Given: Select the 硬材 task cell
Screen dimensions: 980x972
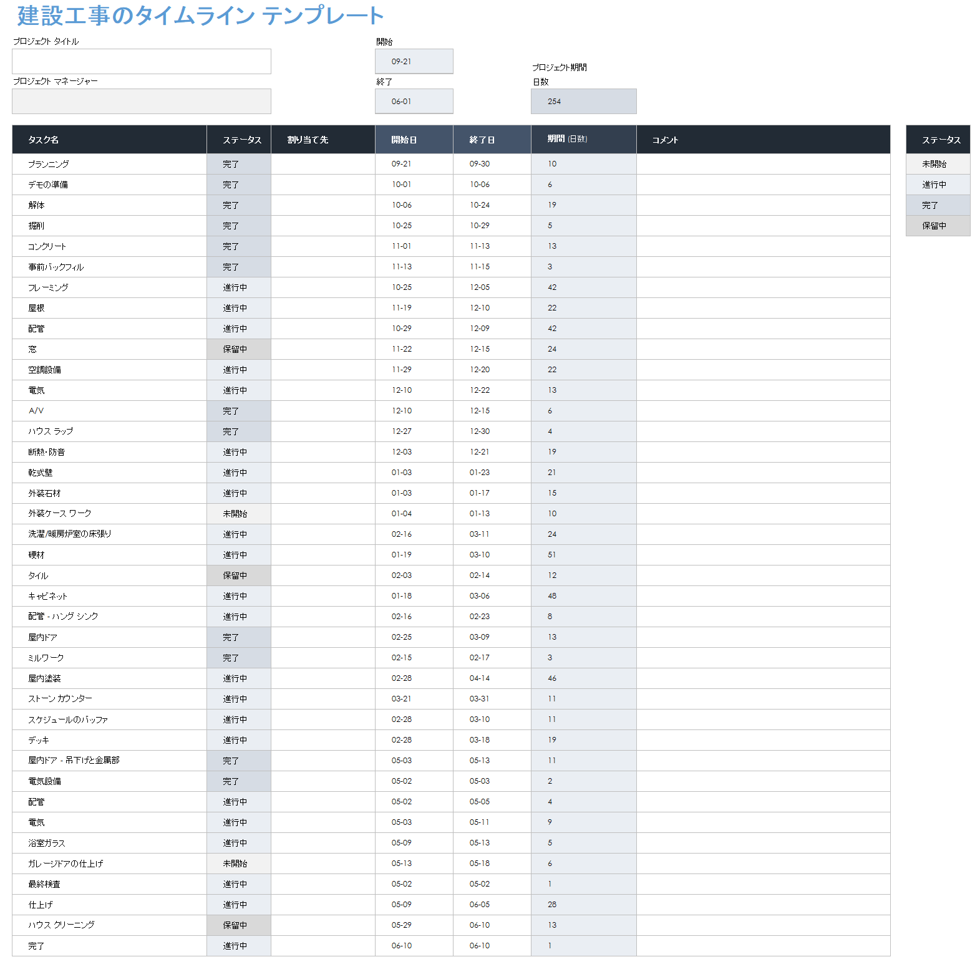Looking at the screenshot, I should pyautogui.click(x=110, y=555).
